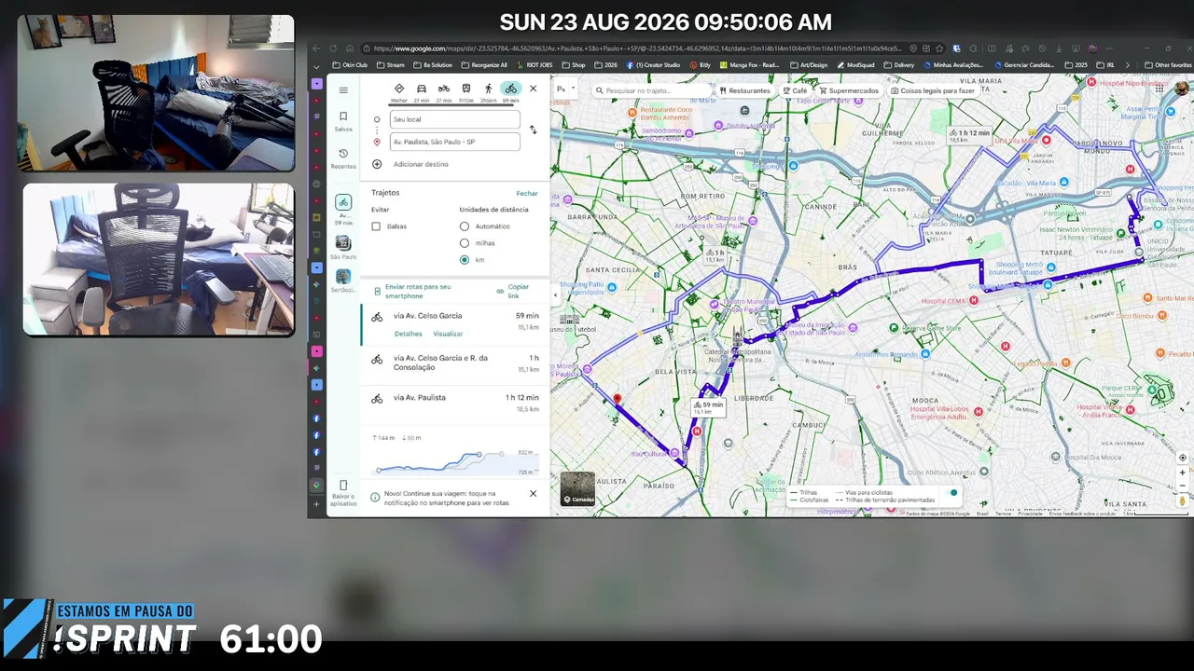
Task: Select the Coisas legais para fazer chip
Action: coord(934,90)
